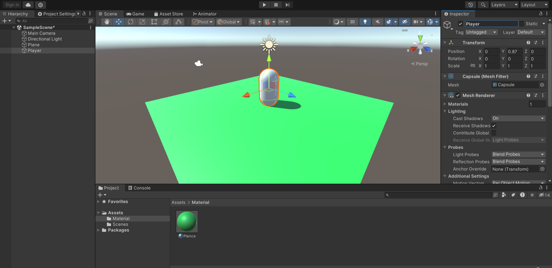Click the Anchor Override object picker
This screenshot has width=552, height=268.
coord(542,169)
